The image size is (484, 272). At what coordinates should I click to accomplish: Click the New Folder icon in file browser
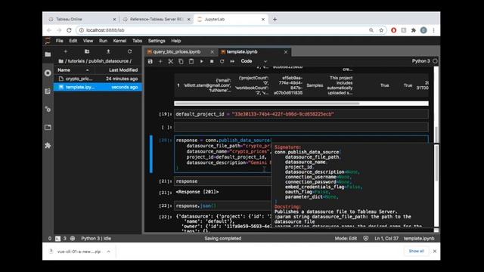pos(87,51)
